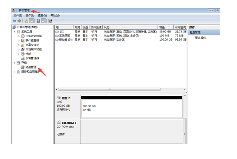The height and width of the screenshot is (159, 237).
Task: Expand the 服务和应用程序 tree node
Action: [x=15, y=71]
